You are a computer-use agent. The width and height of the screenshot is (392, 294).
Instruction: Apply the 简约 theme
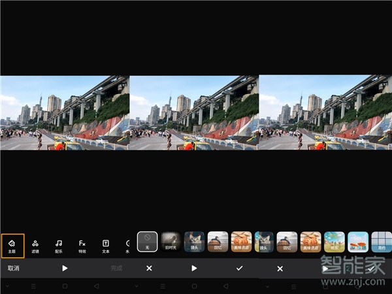381,242
